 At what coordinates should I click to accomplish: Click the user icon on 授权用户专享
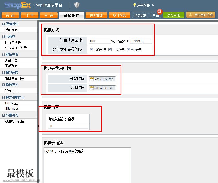tap(190, 15)
